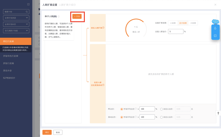Confirm with the 确定 button

coord(47,132)
